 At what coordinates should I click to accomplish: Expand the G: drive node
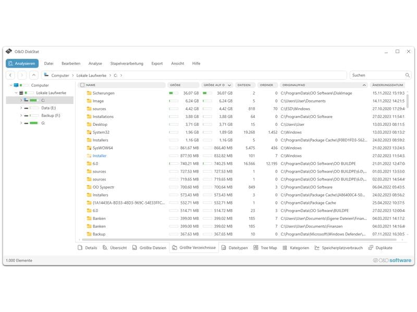click(21, 123)
